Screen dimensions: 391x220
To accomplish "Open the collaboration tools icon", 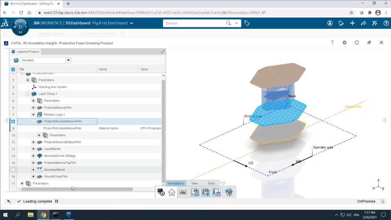I will (375, 23).
